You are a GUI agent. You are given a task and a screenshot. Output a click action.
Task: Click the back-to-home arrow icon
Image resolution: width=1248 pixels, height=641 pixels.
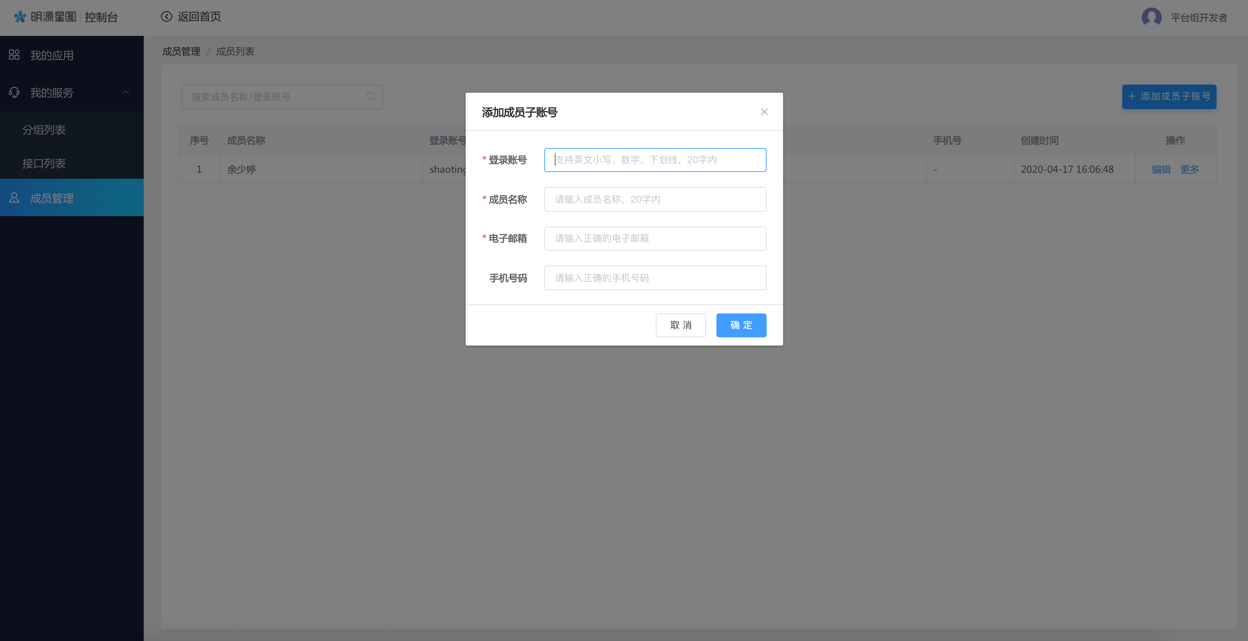click(x=166, y=16)
